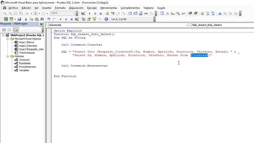Open the Project Explorer icon
The image size is (254, 143).
83,19
